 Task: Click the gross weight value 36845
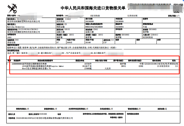(69, 42)
